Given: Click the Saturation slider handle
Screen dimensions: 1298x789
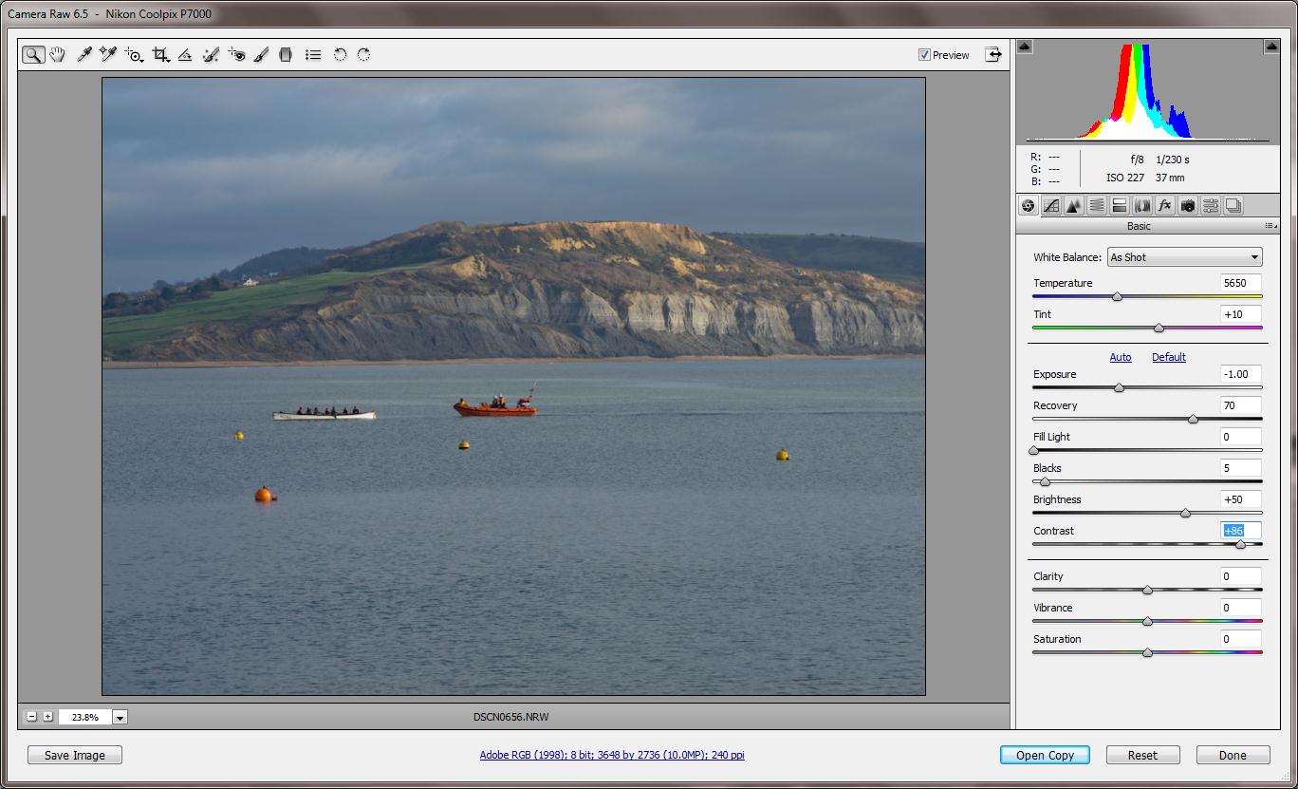Looking at the screenshot, I should (1147, 653).
